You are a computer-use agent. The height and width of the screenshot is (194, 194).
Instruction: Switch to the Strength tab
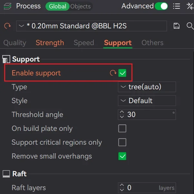50,43
